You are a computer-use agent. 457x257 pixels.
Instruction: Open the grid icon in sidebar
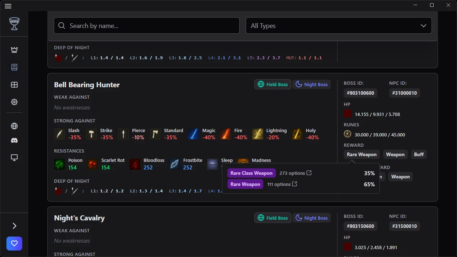pos(14,85)
